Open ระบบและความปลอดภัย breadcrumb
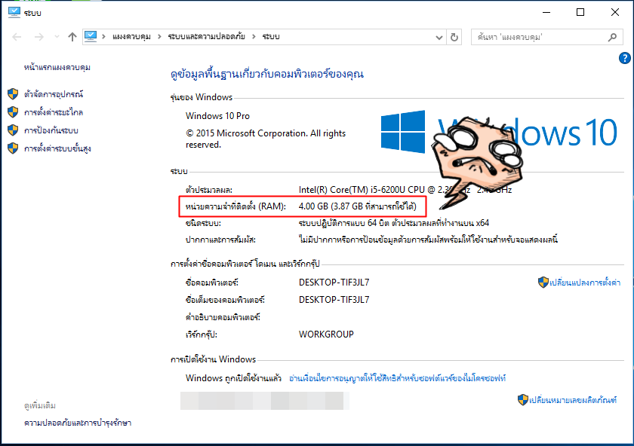Screen dimensions: 634x446 coord(206,37)
